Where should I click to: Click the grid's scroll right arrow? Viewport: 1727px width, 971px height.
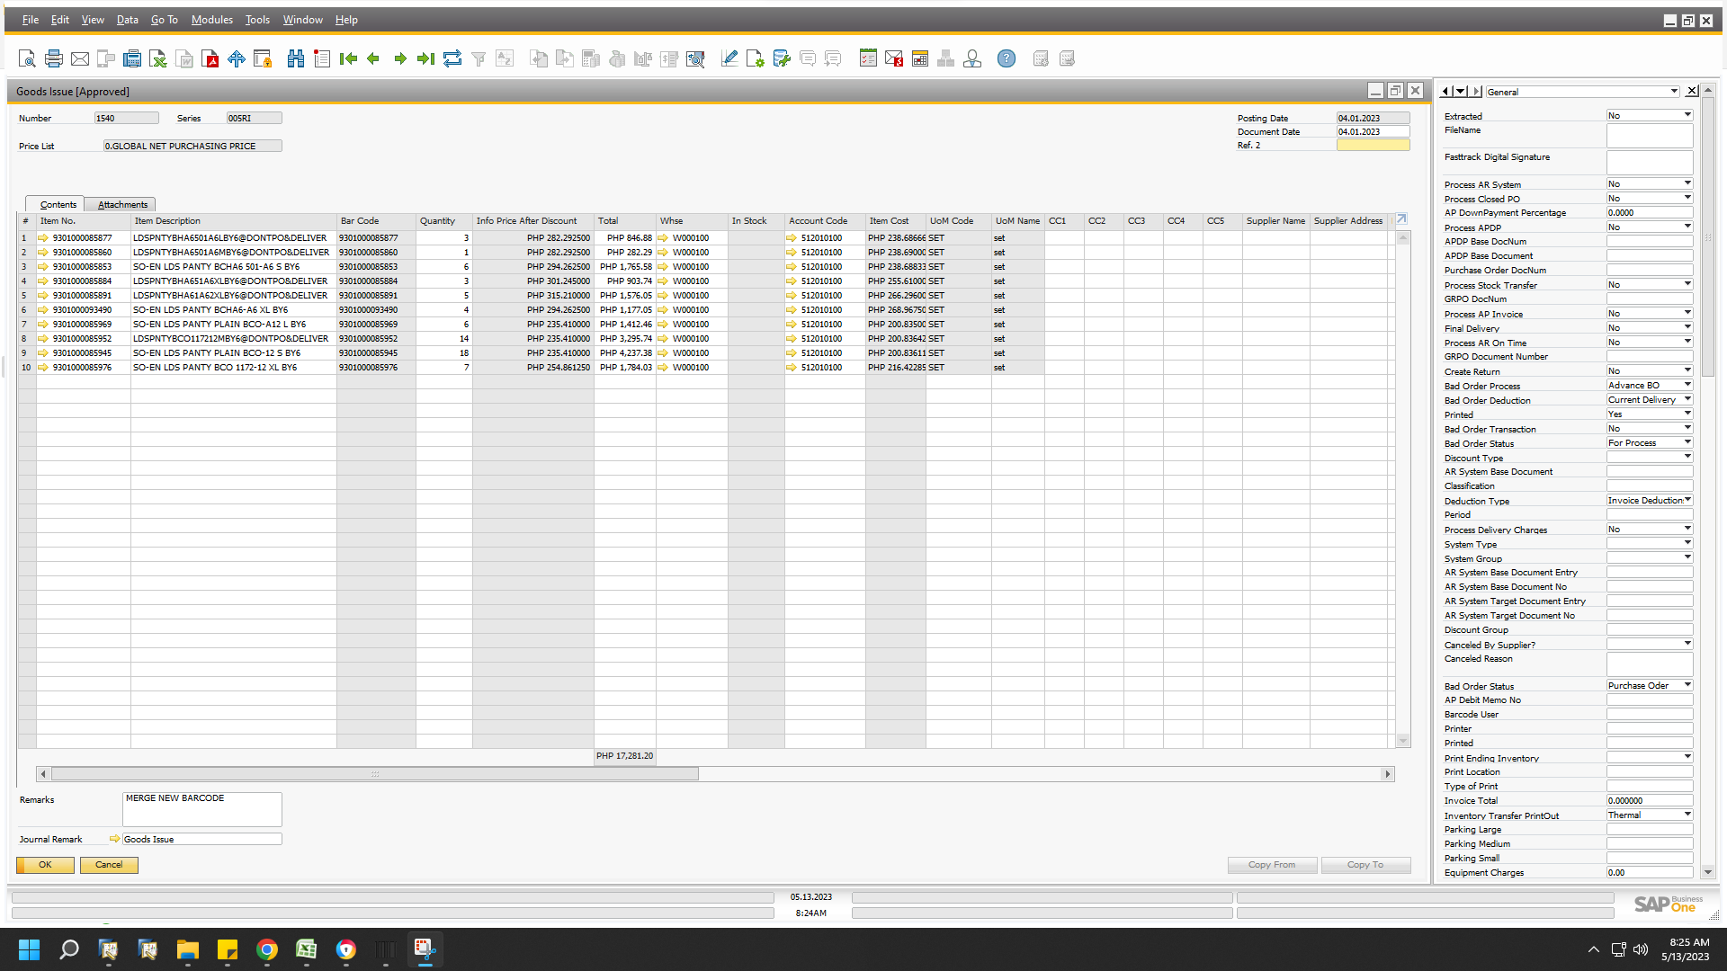[1388, 774]
